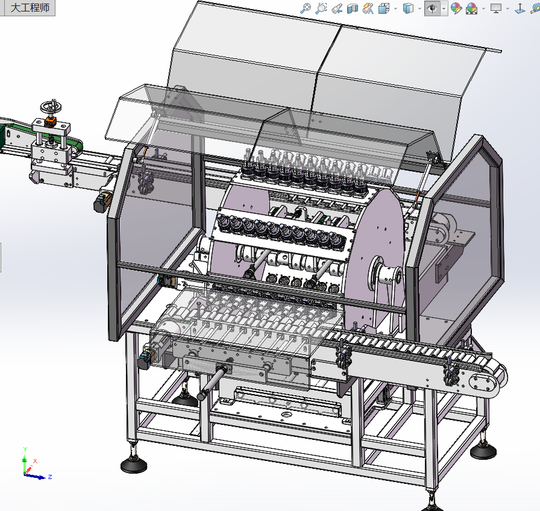
Task: Expand the View Orientation dropdown arrow
Action: 395,8
